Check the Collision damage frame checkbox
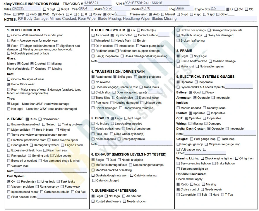 click(x=210, y=61)
